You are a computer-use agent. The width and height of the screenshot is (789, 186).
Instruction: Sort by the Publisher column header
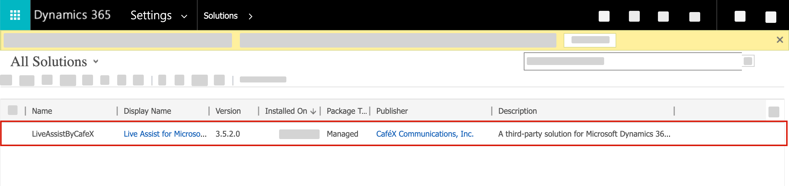392,111
